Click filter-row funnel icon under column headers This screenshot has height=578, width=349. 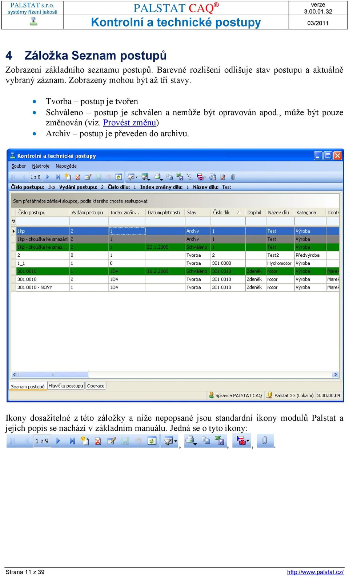click(x=14, y=221)
